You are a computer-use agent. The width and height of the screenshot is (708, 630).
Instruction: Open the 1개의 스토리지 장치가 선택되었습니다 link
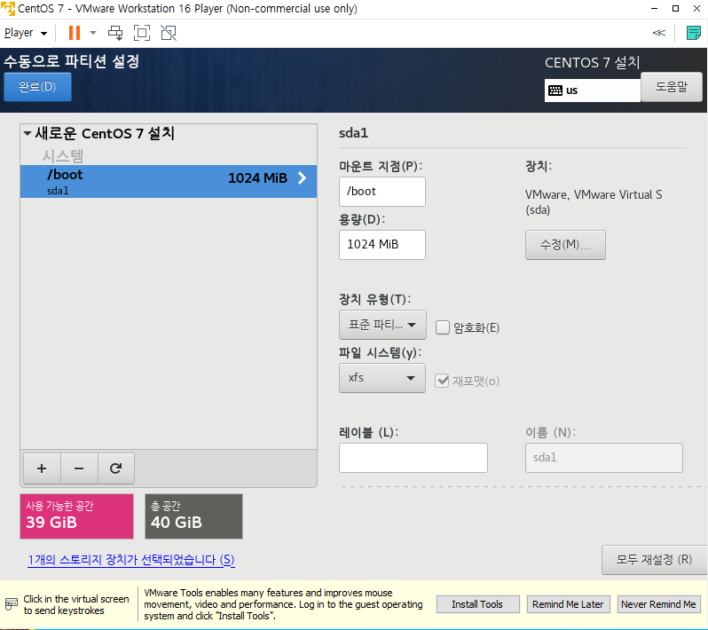(x=131, y=560)
